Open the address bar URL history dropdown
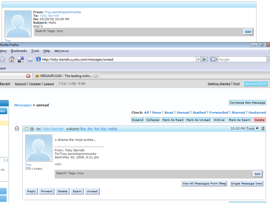This screenshot has height=203, width=270. coord(198,59)
